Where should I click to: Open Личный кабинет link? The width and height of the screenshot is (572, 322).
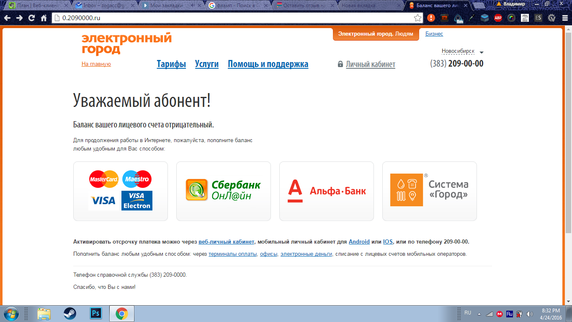pos(371,65)
